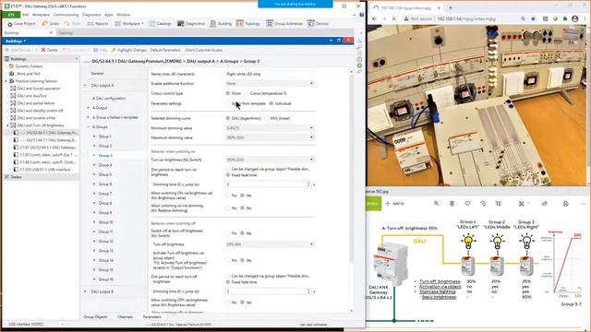Open the Apps menu
Screen dimensions: 591x332
[109, 15]
